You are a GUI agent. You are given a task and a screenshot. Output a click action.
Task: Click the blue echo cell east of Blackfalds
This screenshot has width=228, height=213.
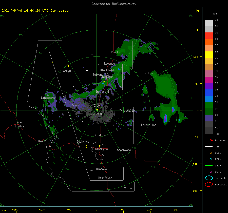(x=119, y=69)
